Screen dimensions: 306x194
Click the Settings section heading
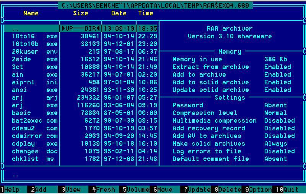[x=230, y=98]
